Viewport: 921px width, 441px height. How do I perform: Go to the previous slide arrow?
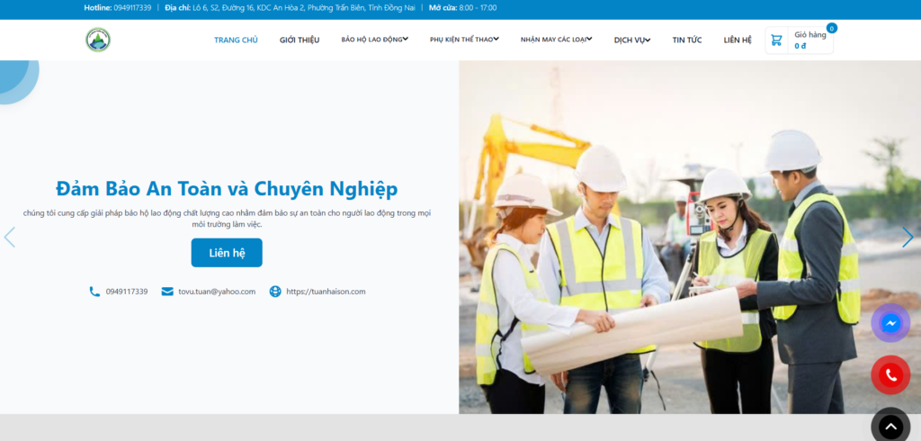(x=9, y=238)
